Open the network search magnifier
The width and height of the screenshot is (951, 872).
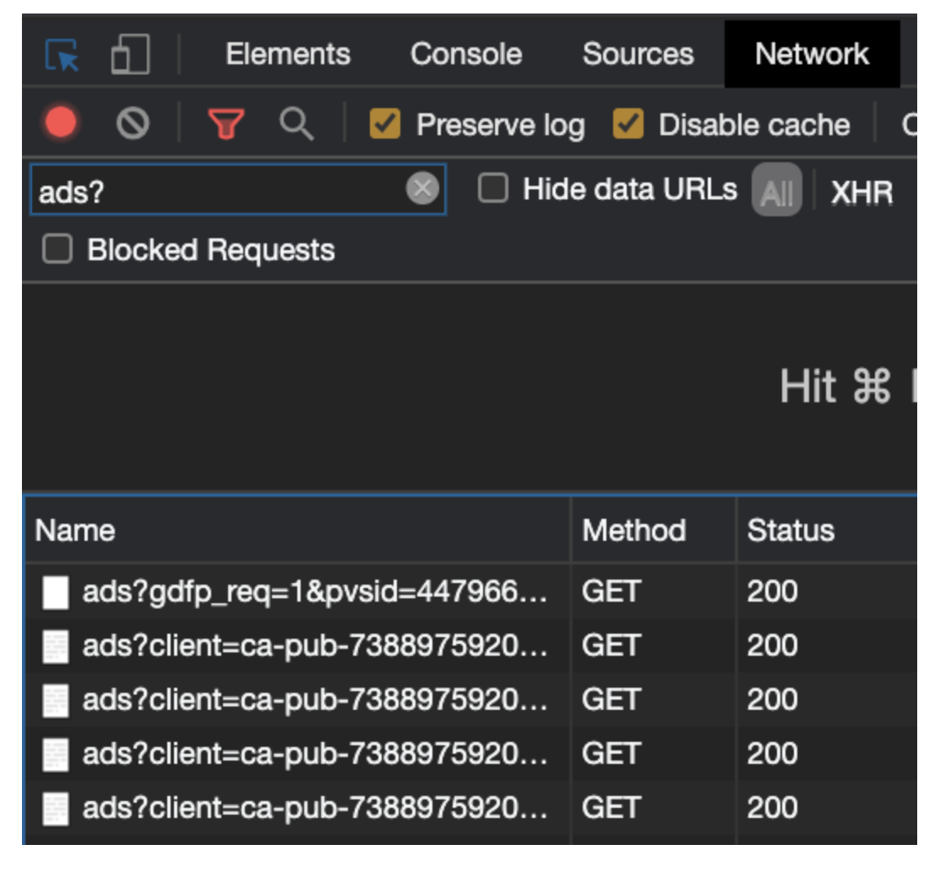(296, 125)
